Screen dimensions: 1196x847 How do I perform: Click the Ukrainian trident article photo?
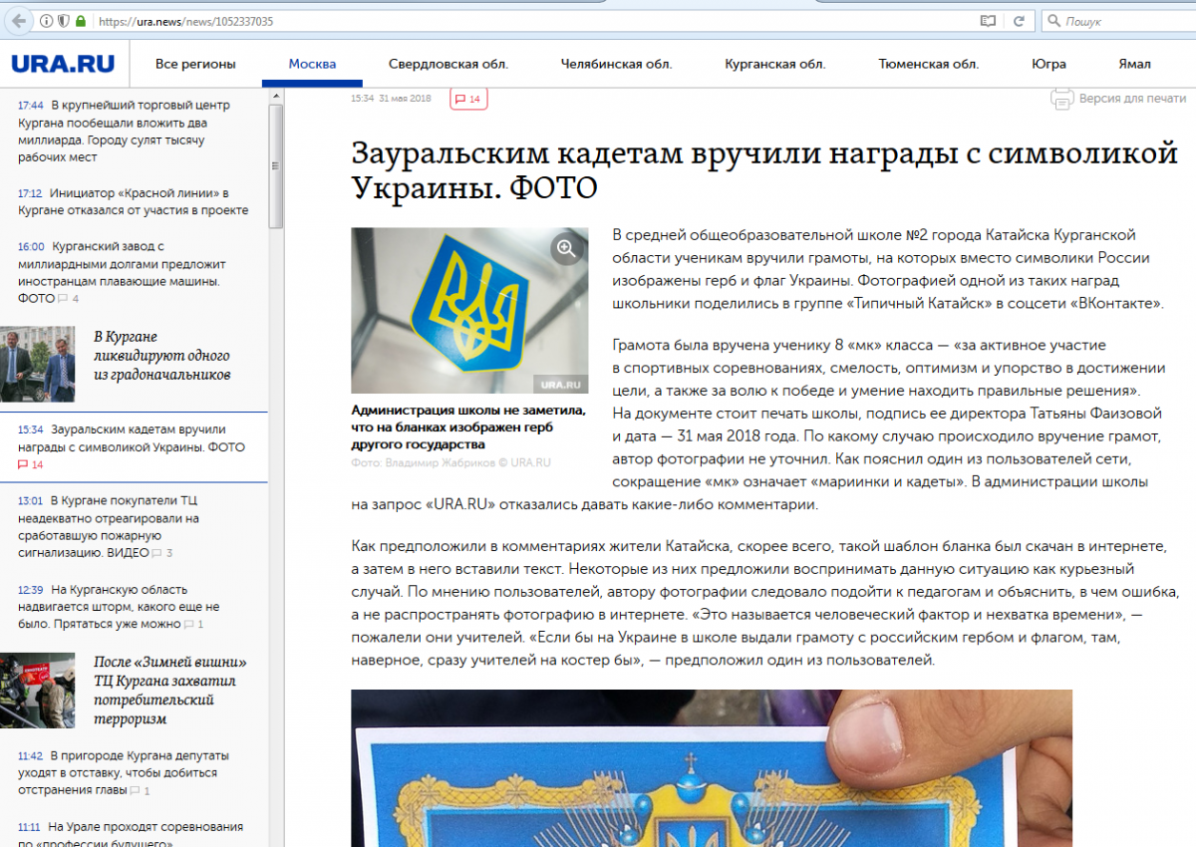click(469, 311)
